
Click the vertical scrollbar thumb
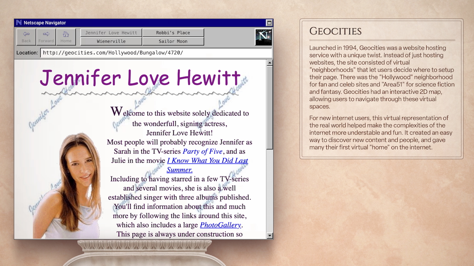coord(270,108)
